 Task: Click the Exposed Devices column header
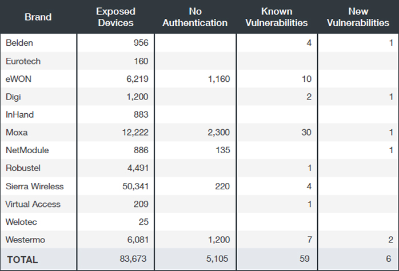point(115,17)
